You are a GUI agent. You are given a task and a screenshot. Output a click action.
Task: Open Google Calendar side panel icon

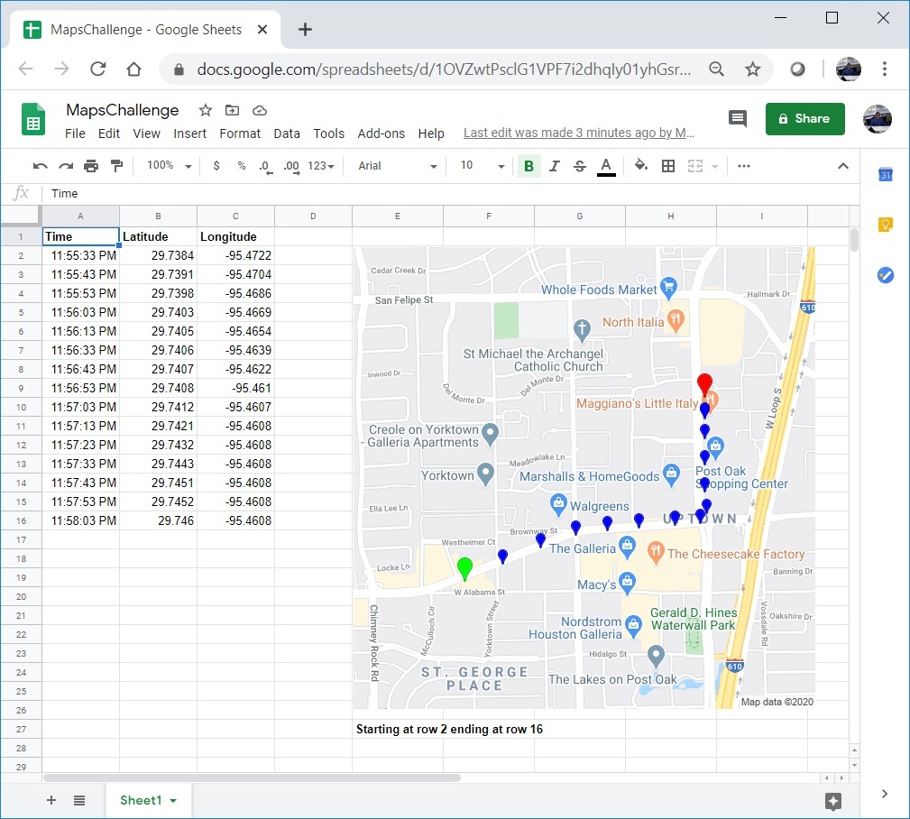[x=885, y=174]
